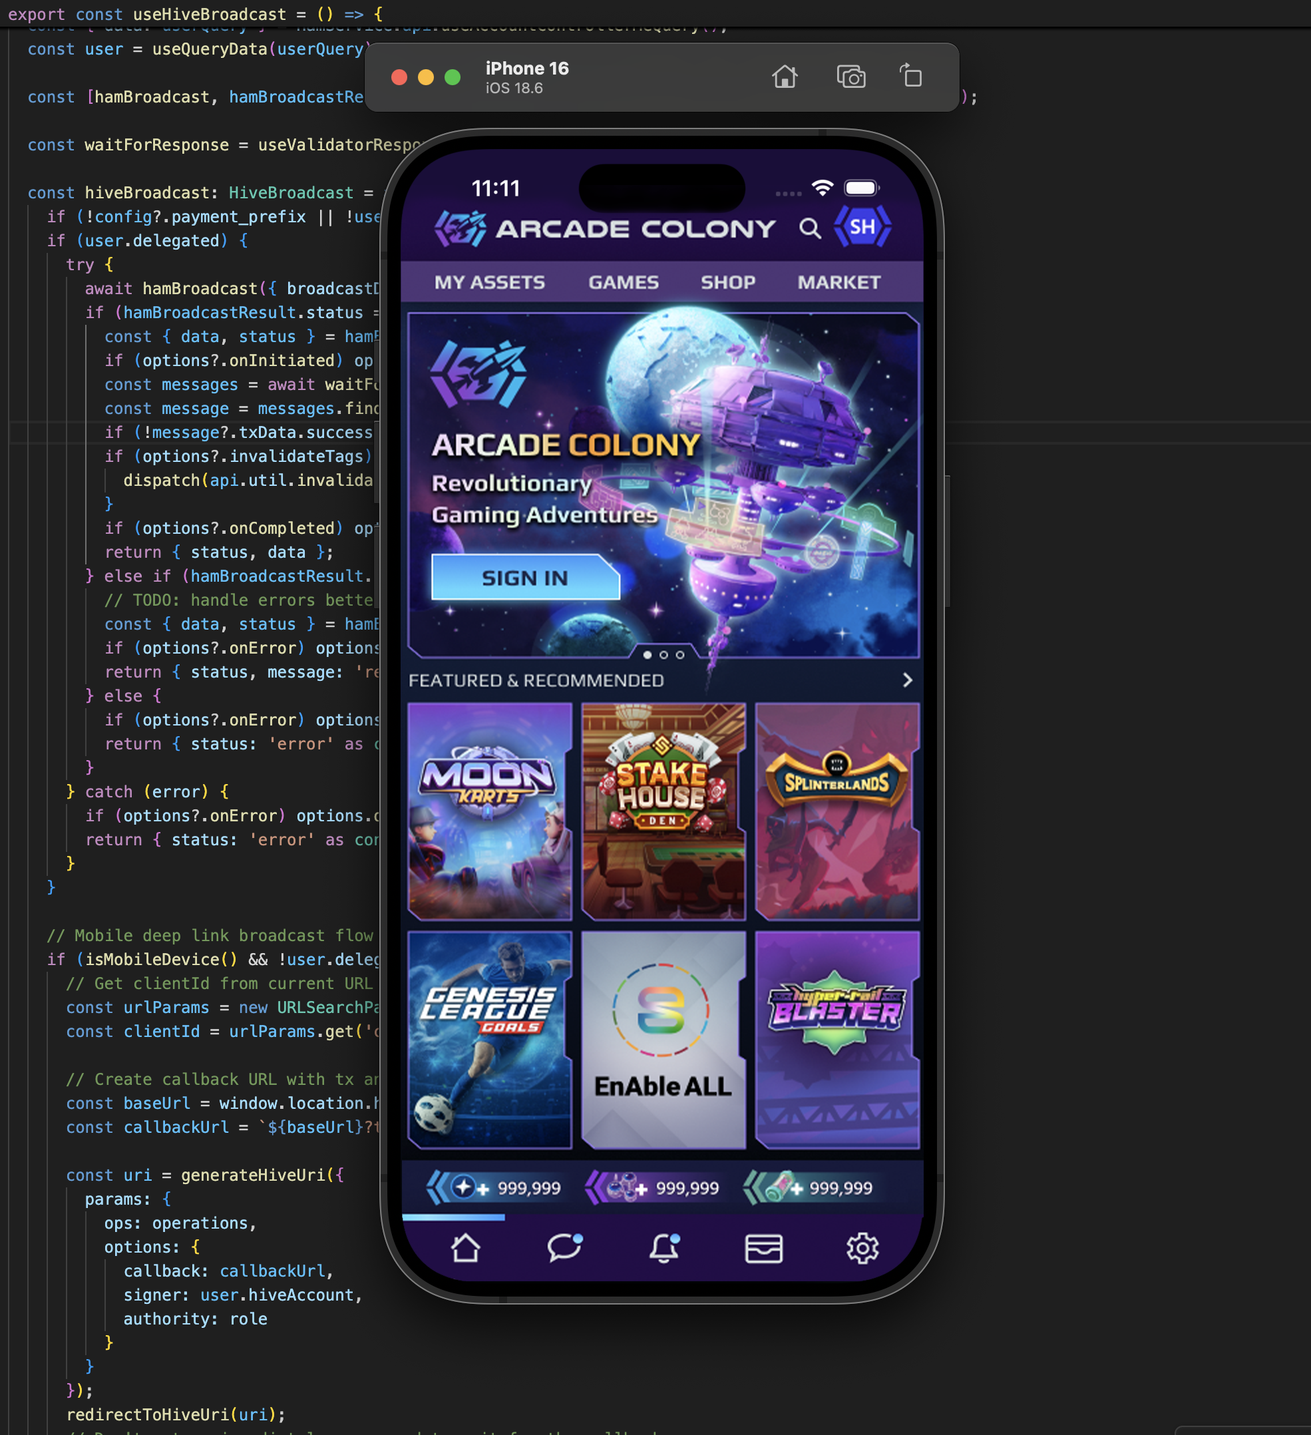The image size is (1311, 1435).
Task: Switch to MARKET tab
Action: pyautogui.click(x=839, y=283)
